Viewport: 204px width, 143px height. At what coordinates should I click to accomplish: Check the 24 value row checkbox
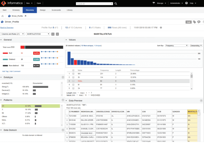click(73, 88)
